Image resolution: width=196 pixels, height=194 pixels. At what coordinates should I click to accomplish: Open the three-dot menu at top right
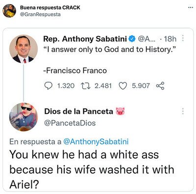190,7
